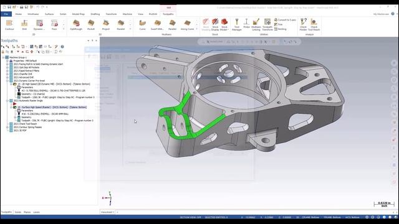The image size is (399, 224).
Task: Collapse 2021 Automatic Raster Angle group
Action: click(7, 101)
